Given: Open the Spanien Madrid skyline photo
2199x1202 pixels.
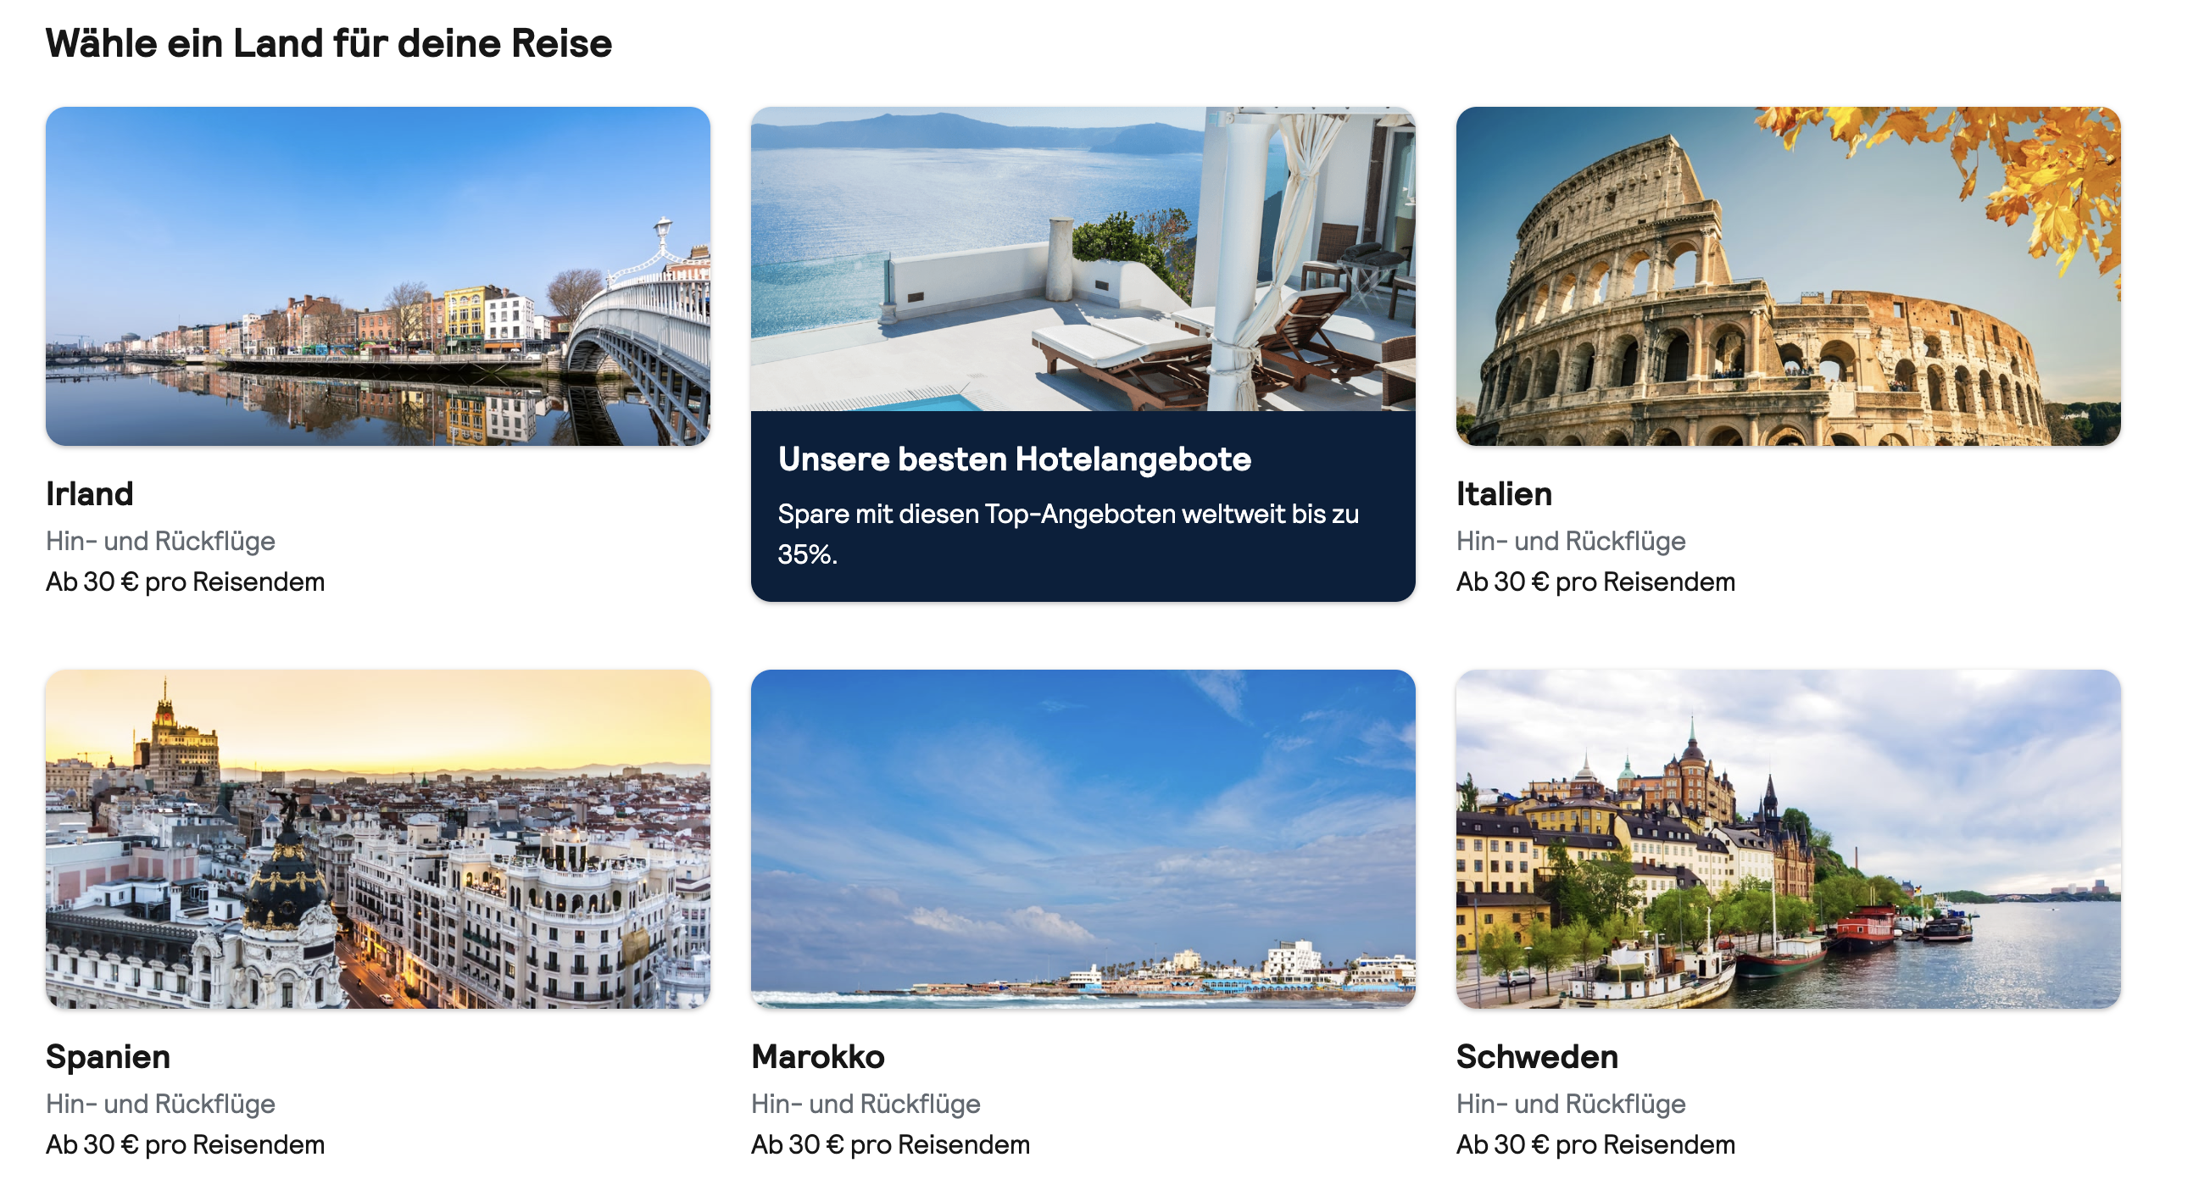Looking at the screenshot, I should [378, 838].
